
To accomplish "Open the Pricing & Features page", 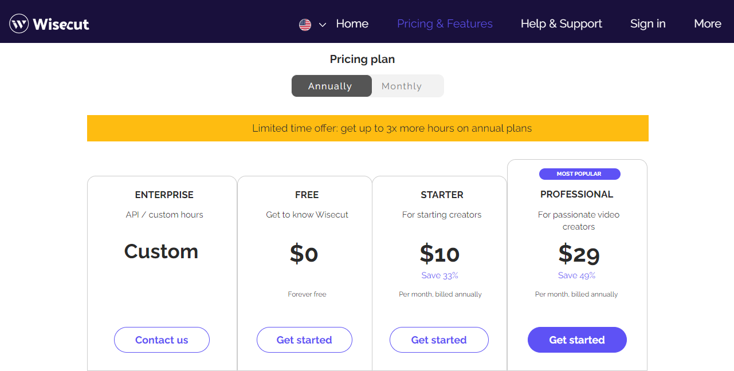I will 445,23.
